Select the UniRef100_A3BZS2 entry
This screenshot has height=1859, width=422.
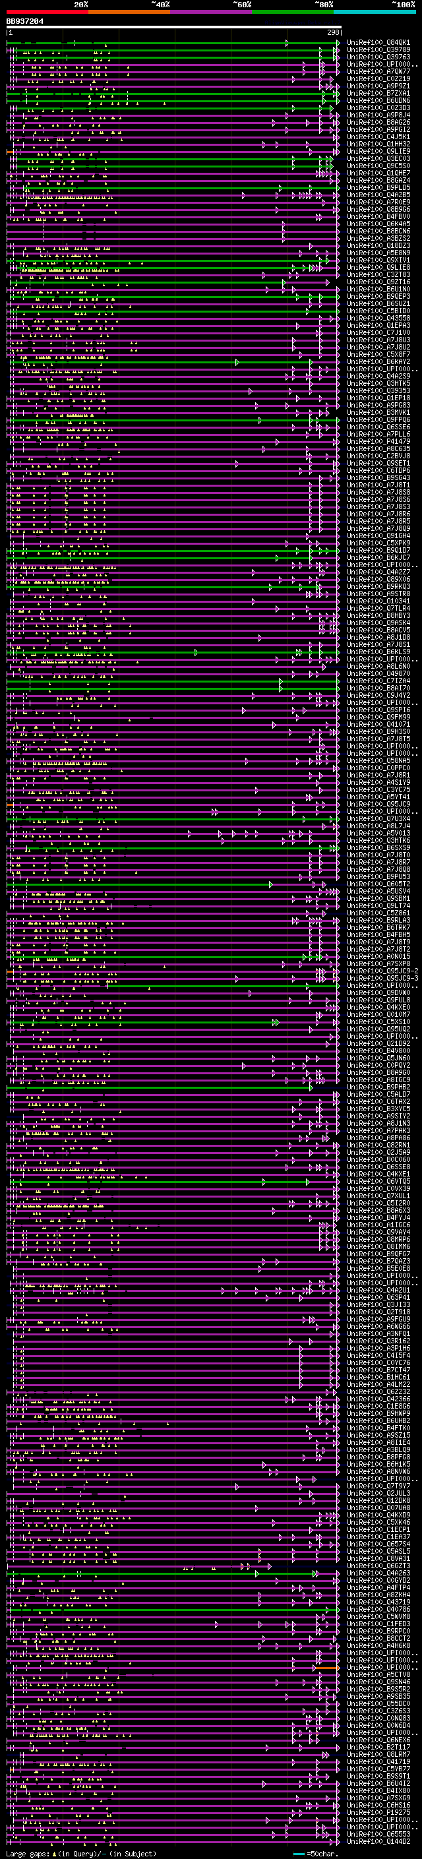pos(378,238)
